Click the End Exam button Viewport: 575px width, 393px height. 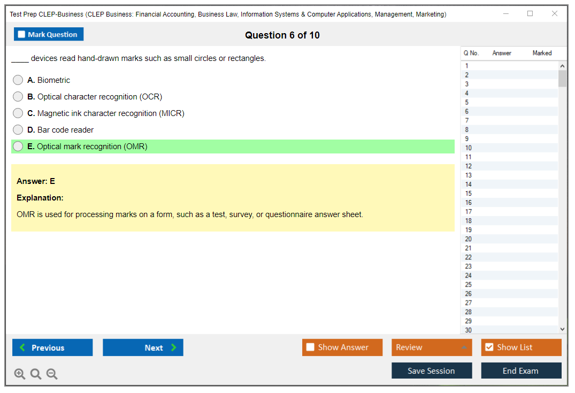coord(521,371)
